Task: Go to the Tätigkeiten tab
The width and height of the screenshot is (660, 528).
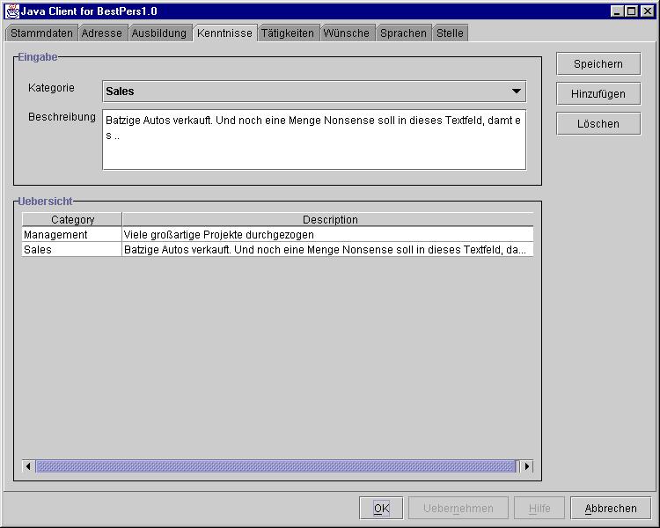Action: (x=287, y=33)
